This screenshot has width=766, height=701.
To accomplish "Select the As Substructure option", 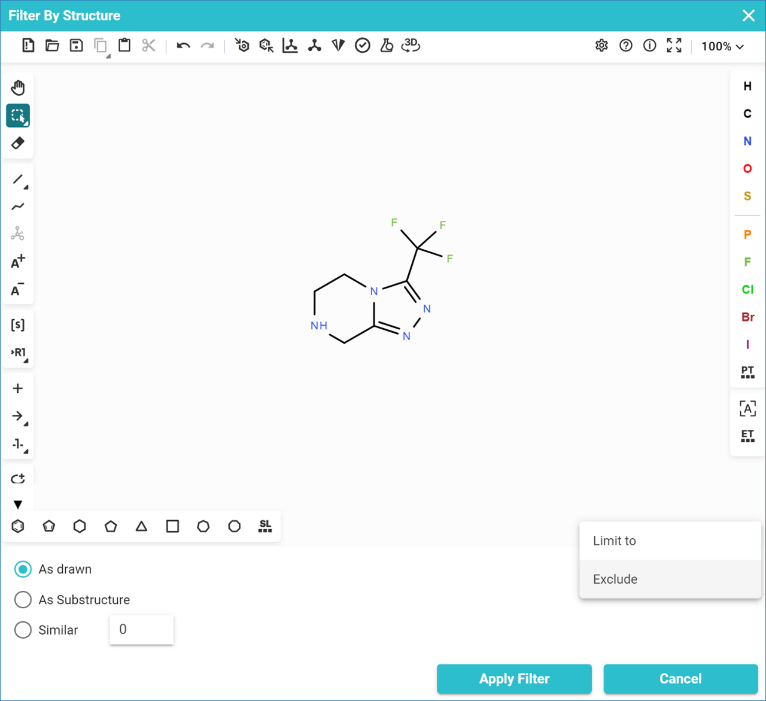I will [23, 600].
